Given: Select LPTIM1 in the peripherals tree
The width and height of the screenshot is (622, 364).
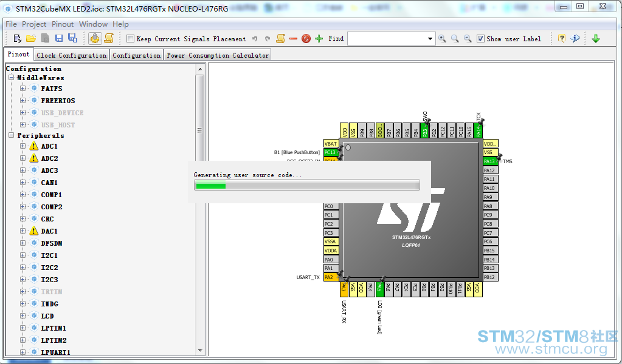Looking at the screenshot, I should 54,328.
